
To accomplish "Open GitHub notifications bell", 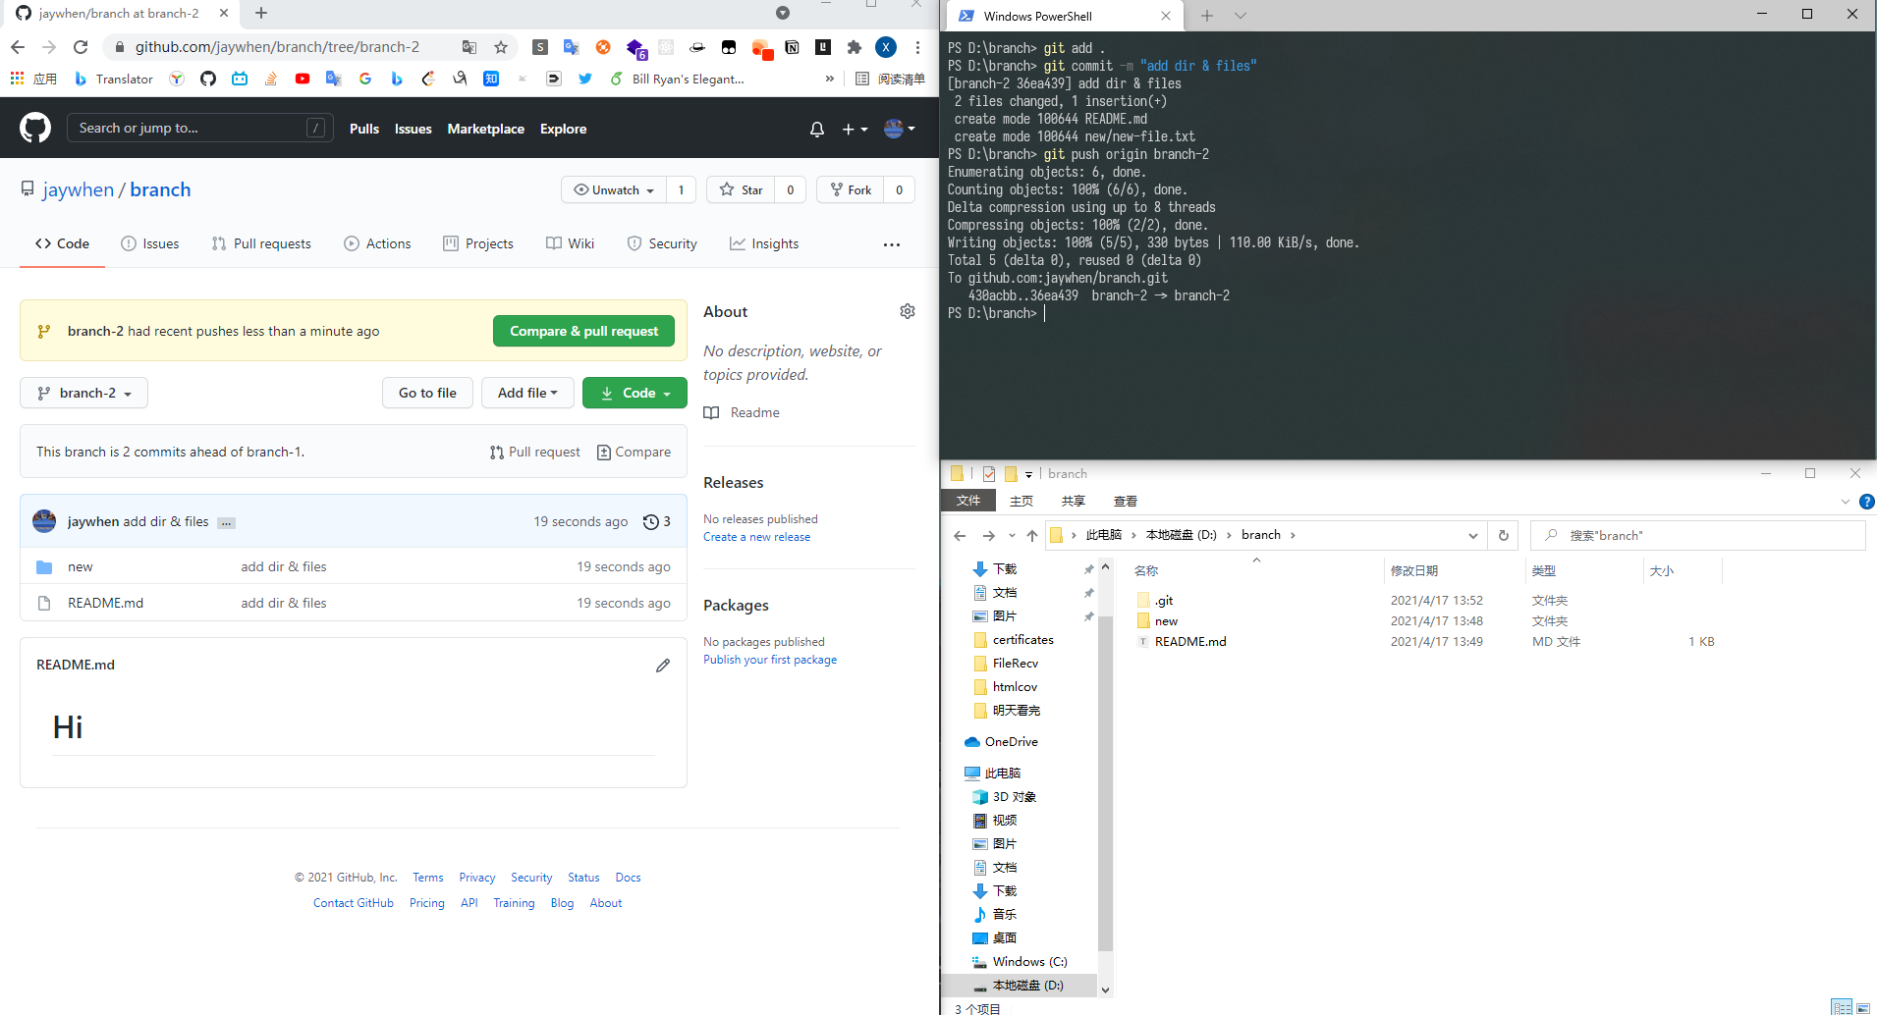I will click(x=816, y=129).
